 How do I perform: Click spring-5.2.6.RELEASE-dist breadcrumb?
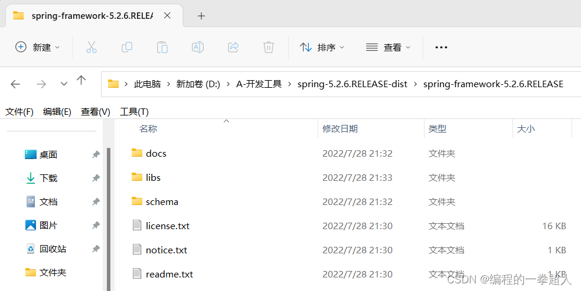(x=352, y=84)
